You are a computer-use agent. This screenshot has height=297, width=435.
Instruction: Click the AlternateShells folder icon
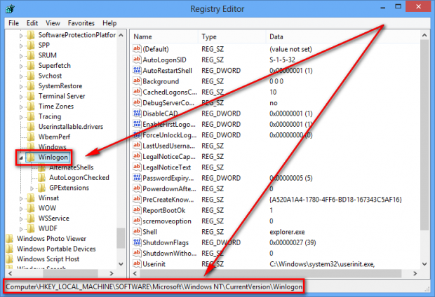41,167
